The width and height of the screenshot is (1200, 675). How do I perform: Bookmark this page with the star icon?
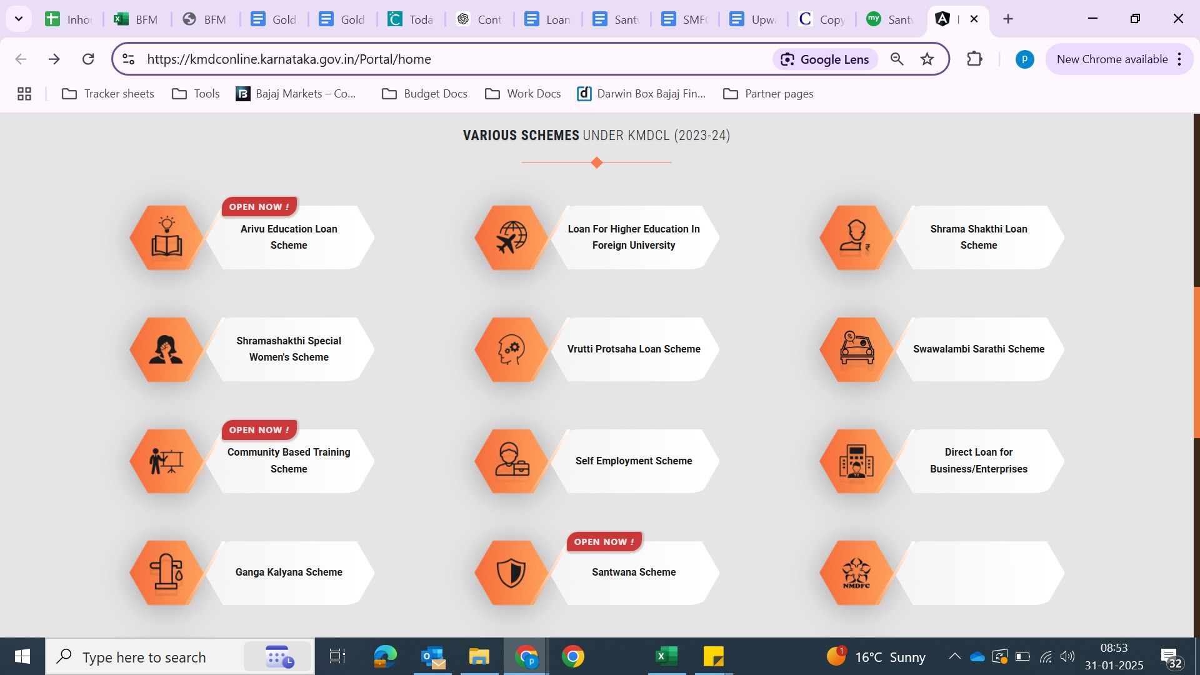(927, 59)
